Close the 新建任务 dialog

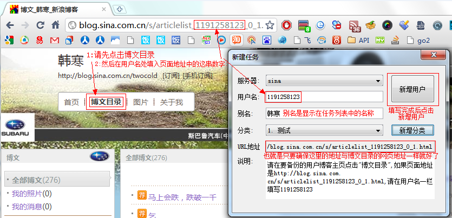433,55
